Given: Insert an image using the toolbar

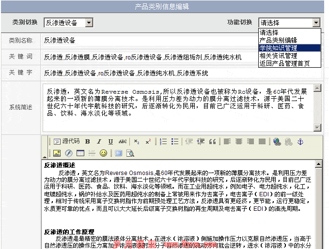Looking at the screenshot, I should tap(57, 153).
